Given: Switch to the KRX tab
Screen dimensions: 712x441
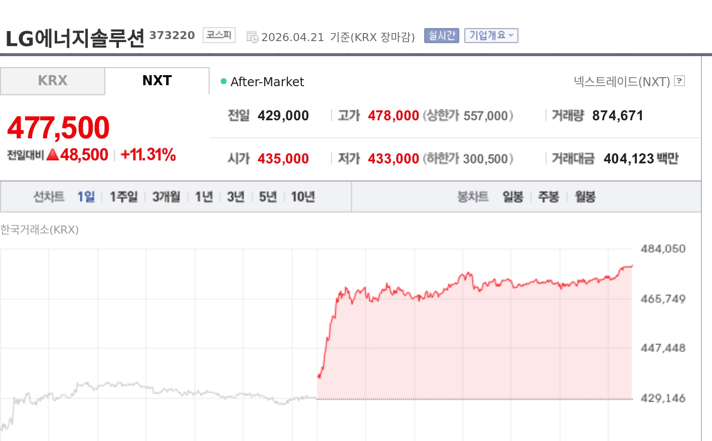Looking at the screenshot, I should point(53,81).
